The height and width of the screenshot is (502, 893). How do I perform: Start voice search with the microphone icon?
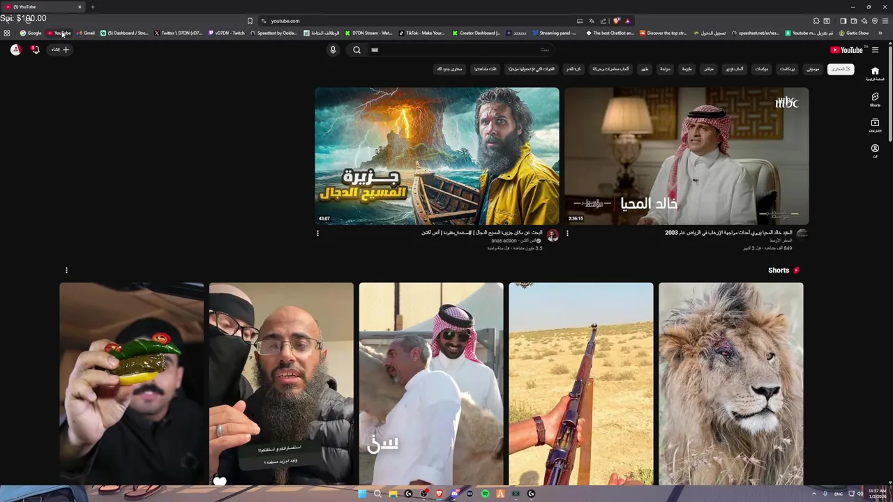tap(333, 50)
